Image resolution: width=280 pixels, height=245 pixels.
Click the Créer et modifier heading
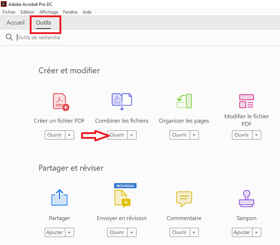(69, 71)
